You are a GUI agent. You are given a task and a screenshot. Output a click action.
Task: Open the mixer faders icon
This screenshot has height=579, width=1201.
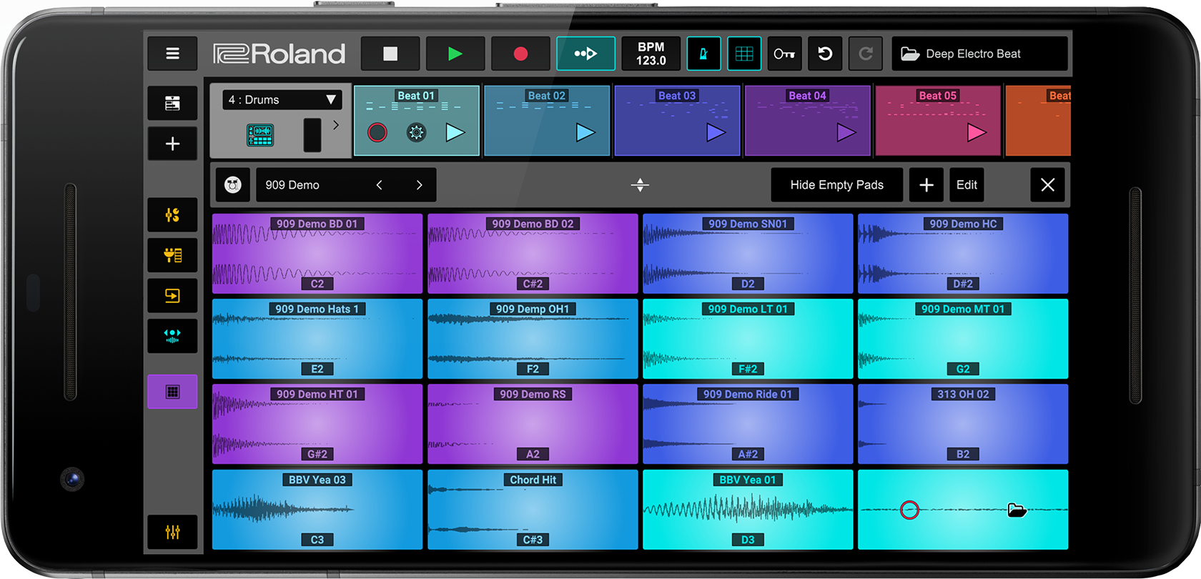(172, 532)
